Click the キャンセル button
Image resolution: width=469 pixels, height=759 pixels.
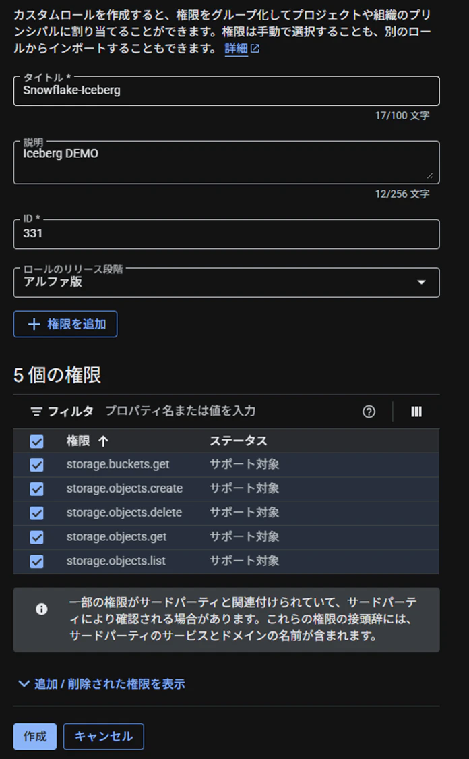(104, 736)
